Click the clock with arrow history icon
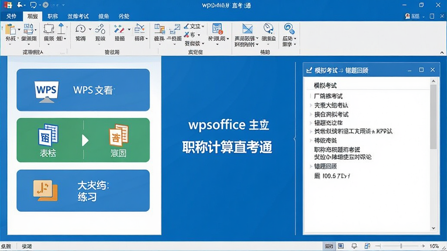Viewport: 447px width, 251px height. click(x=268, y=29)
